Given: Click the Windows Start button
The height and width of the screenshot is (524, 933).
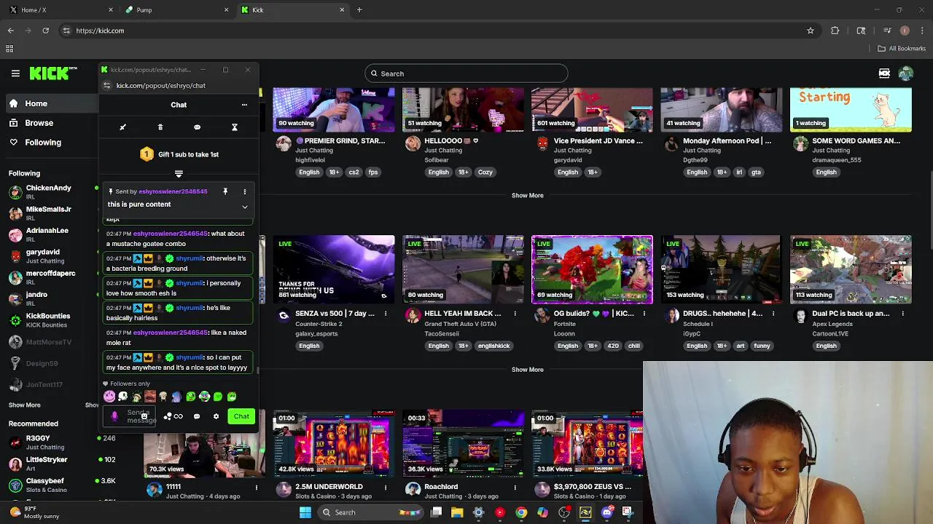Looking at the screenshot, I should 305,512.
